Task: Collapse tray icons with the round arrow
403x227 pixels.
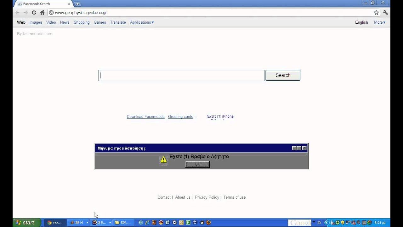Action: point(326,223)
